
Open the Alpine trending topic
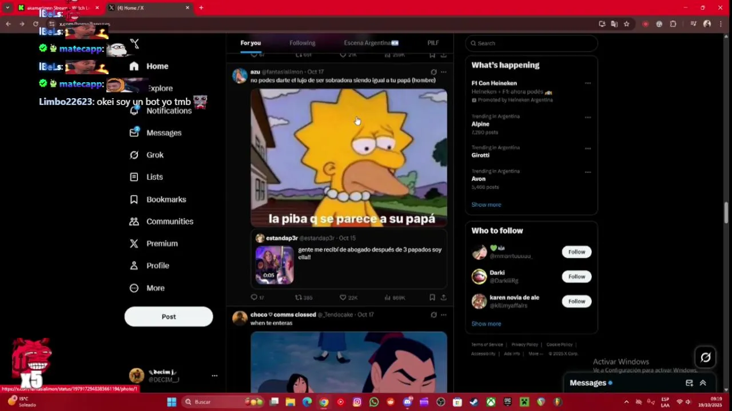(x=480, y=124)
